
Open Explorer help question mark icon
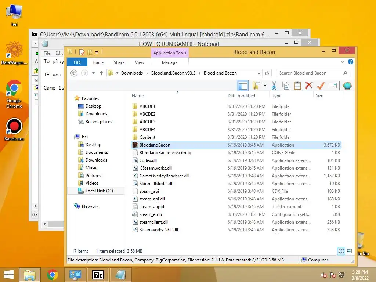click(x=351, y=62)
